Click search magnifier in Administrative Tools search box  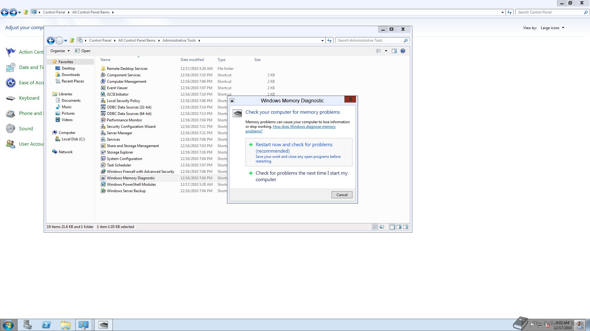coord(406,40)
